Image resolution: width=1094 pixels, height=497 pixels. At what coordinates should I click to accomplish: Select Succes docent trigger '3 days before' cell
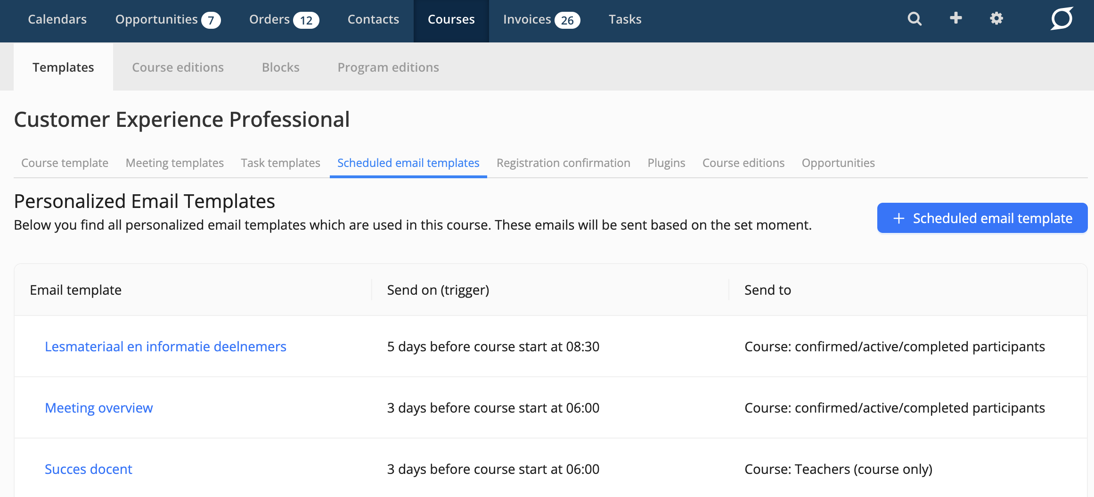493,469
